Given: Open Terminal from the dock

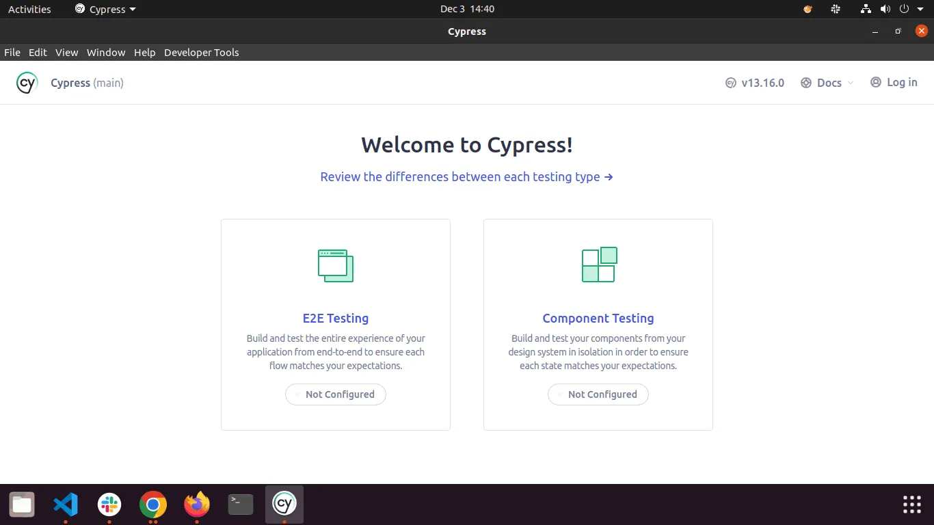Looking at the screenshot, I should pyautogui.click(x=241, y=504).
